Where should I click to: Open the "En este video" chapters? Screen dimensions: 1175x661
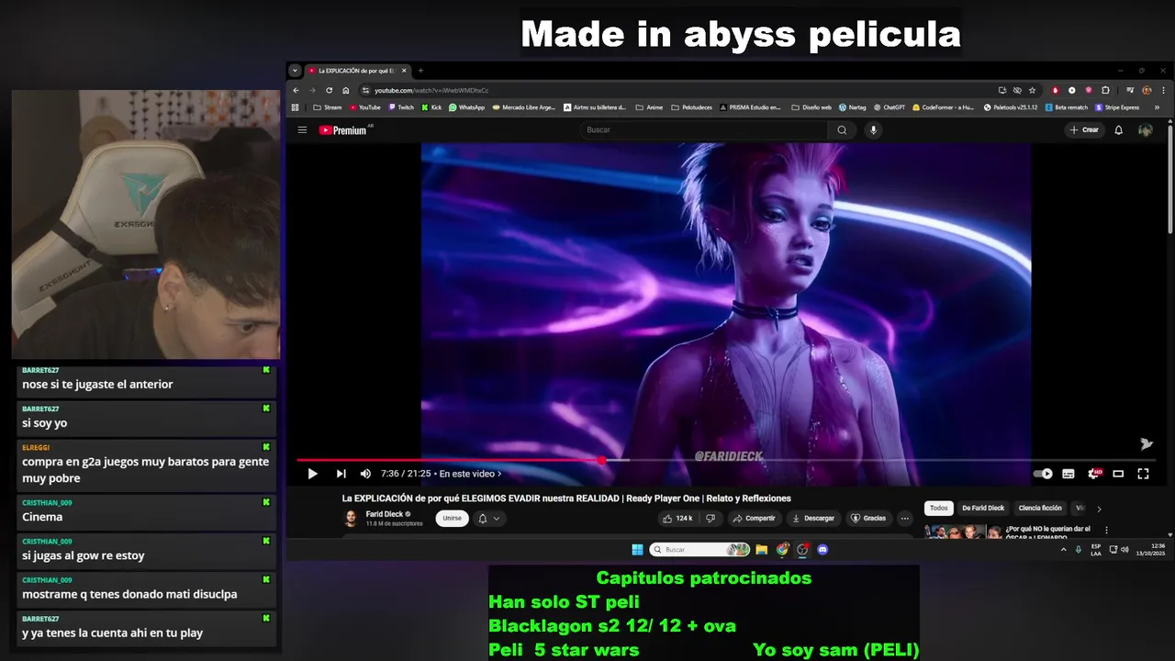[470, 474]
